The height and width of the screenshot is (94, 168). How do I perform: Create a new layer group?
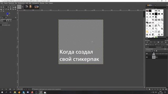[x=150, y=89]
